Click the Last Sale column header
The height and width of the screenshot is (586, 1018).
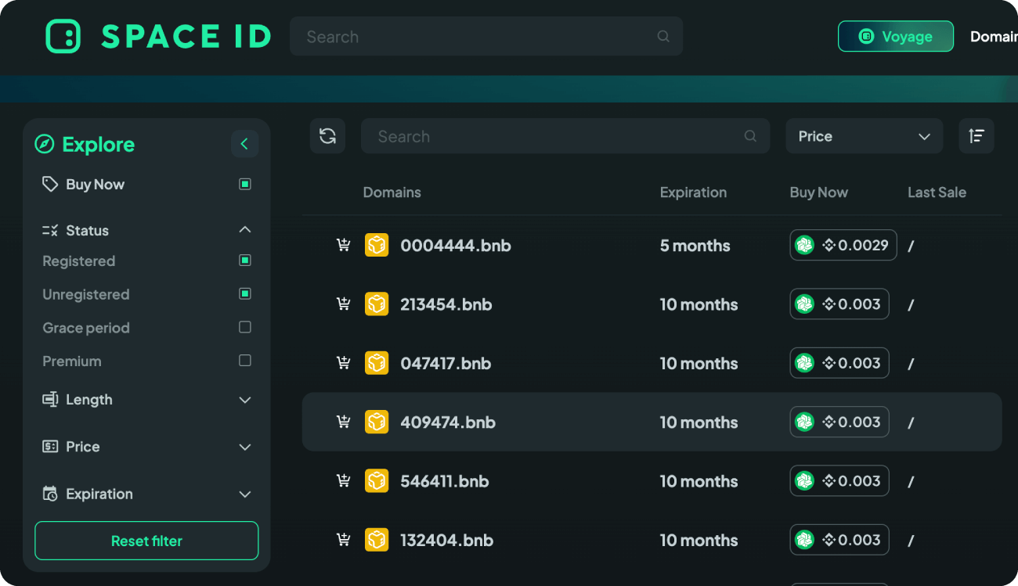pos(937,192)
